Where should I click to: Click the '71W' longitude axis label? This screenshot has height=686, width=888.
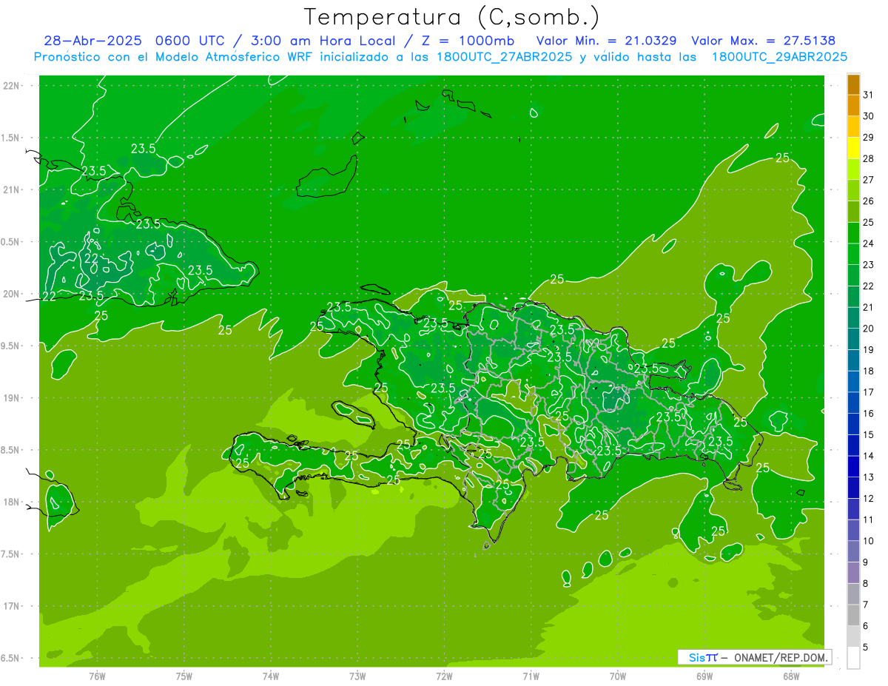(x=531, y=676)
